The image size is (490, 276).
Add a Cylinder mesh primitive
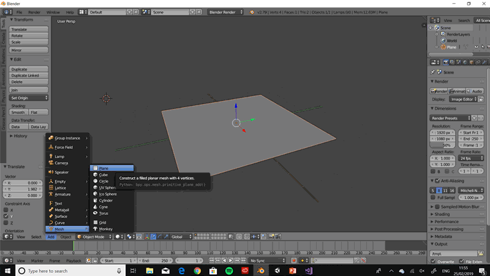tap(106, 201)
